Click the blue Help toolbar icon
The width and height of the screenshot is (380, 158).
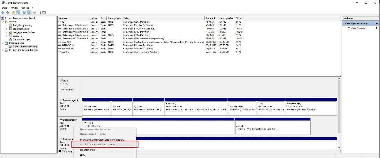24,13
